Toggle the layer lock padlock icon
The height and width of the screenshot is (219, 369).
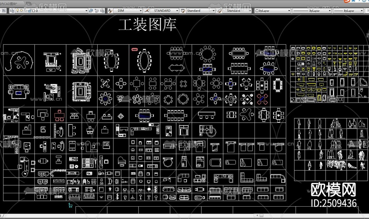pos(30,11)
